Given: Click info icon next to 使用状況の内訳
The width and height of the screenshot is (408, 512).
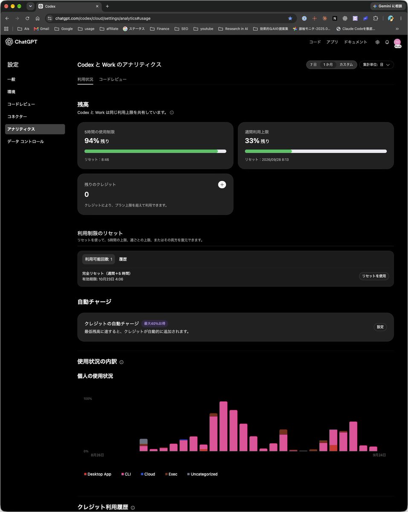Looking at the screenshot, I should tap(122, 362).
